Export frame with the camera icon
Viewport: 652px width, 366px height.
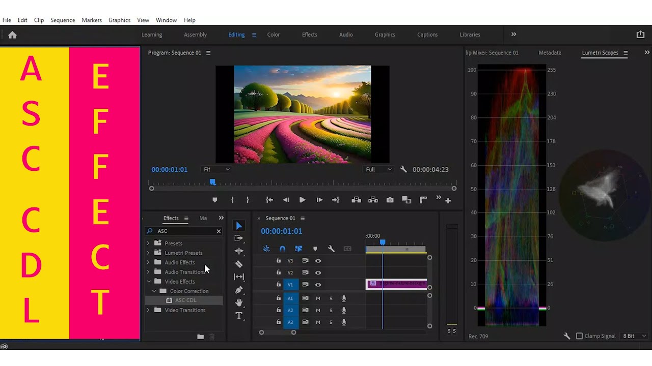[x=390, y=200]
